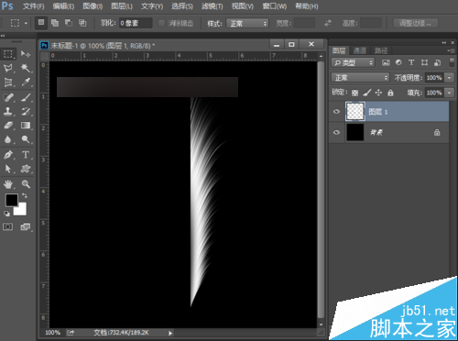Select the Move tool
Image resolution: width=458 pixels, height=341 pixels.
pyautogui.click(x=26, y=54)
